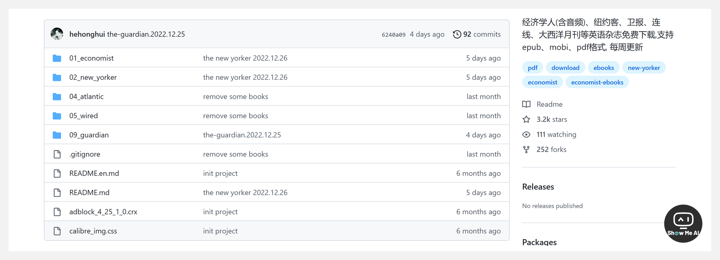
Task: Click the hehonghui avatar image
Action: tap(57, 34)
